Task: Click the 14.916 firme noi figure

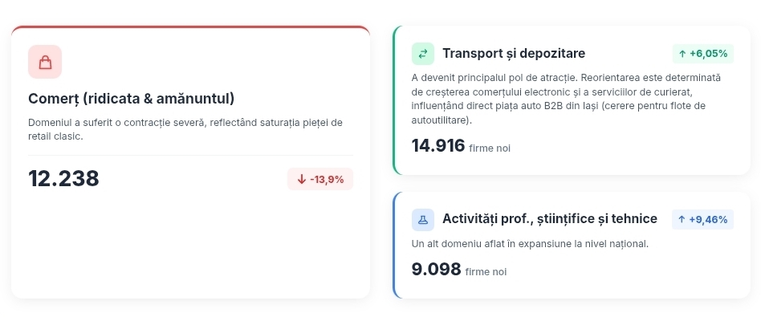Action: (x=461, y=145)
